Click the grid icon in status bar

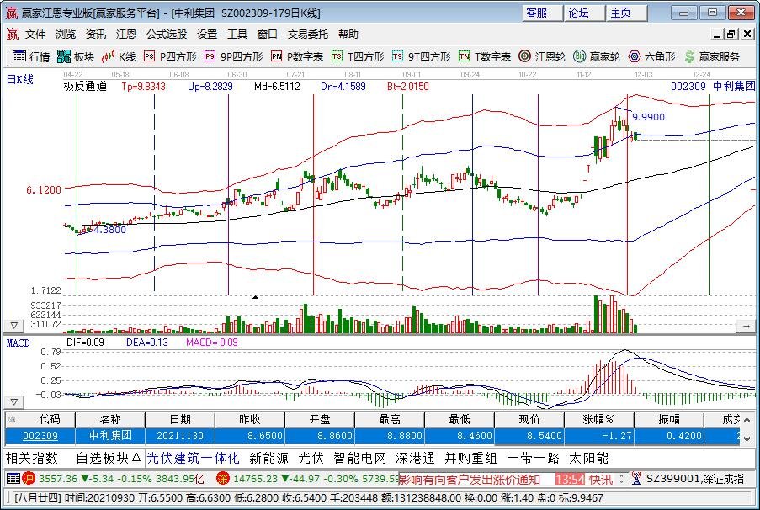[13, 479]
